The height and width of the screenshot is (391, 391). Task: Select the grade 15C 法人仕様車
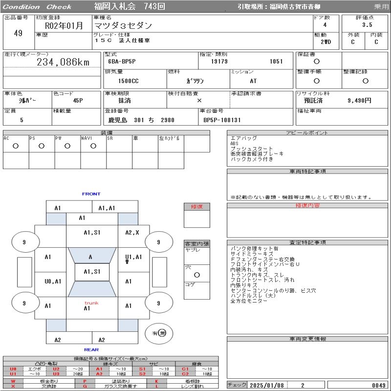coord(122,40)
